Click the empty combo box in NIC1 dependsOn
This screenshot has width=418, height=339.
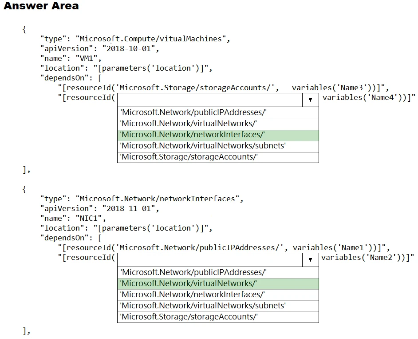coord(209,260)
